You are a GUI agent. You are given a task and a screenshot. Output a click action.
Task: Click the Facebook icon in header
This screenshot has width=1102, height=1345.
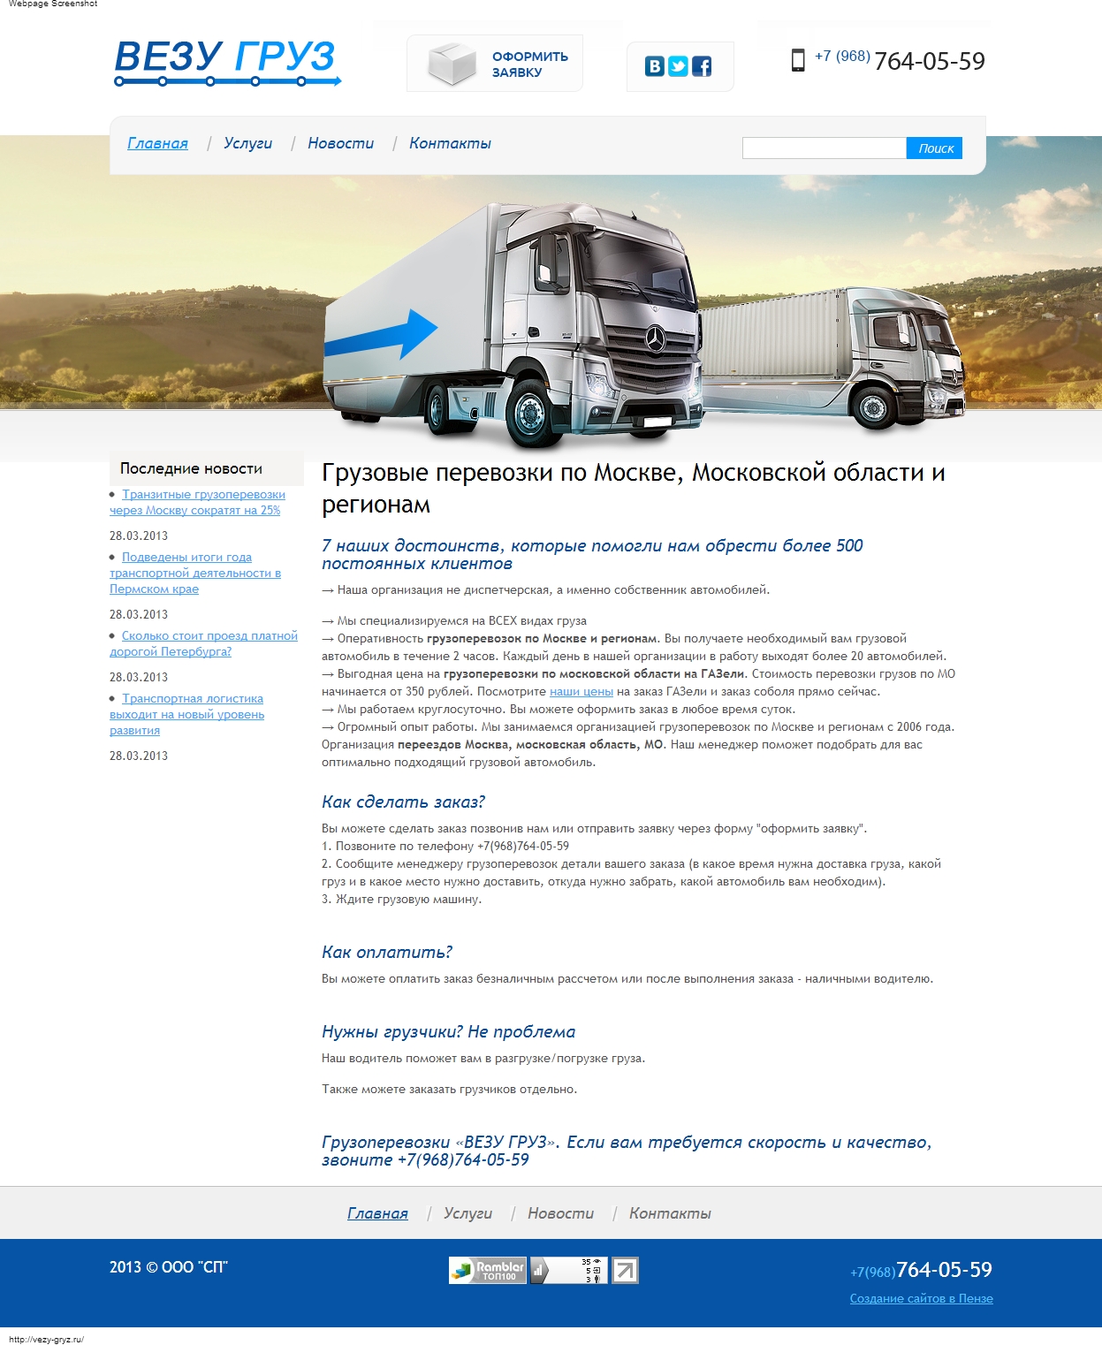pyautogui.click(x=702, y=66)
